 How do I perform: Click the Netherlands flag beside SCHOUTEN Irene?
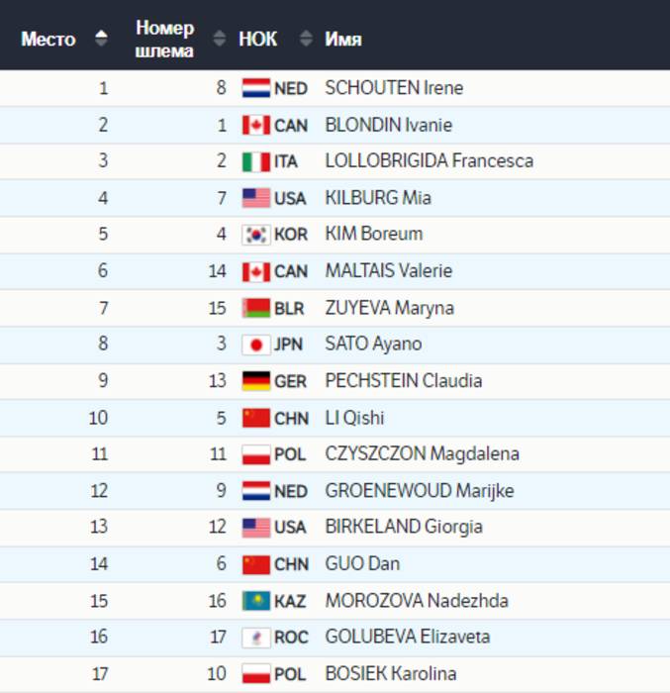256,88
